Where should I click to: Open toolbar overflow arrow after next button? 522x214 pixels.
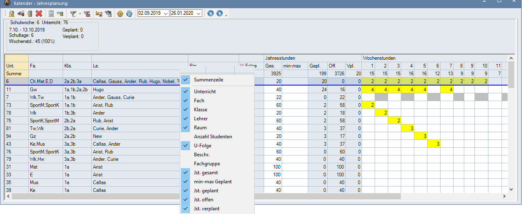tap(226, 16)
